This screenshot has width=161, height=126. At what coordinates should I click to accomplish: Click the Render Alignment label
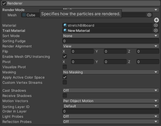(x=17, y=46)
